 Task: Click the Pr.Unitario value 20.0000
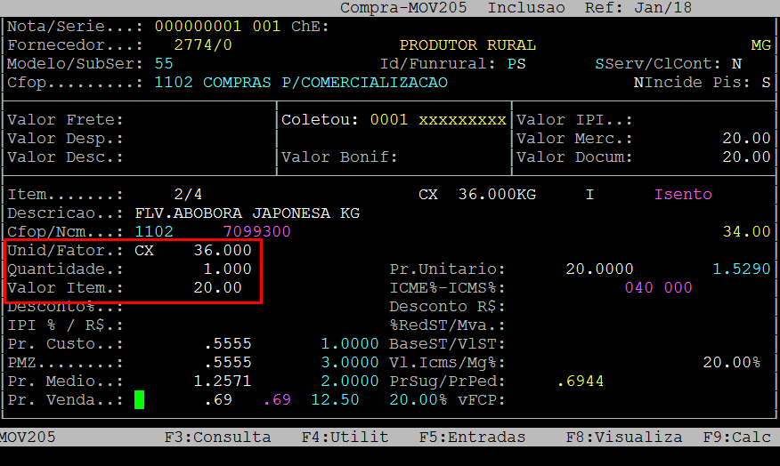click(599, 269)
